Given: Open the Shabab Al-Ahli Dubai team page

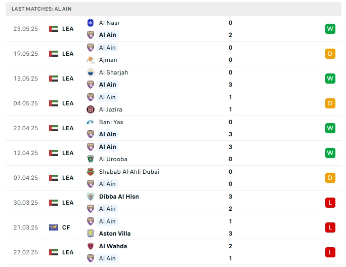Looking at the screenshot, I should point(129,172).
